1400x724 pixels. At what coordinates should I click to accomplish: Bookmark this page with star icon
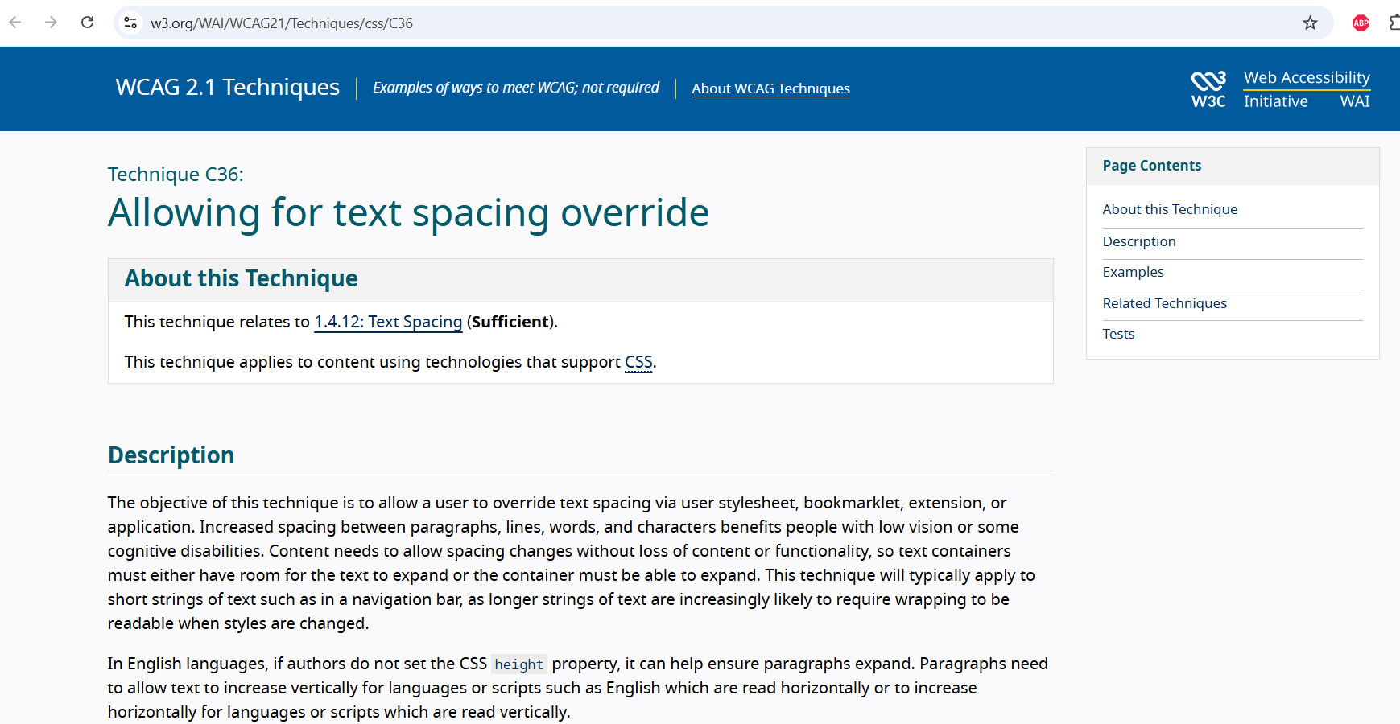(x=1310, y=23)
